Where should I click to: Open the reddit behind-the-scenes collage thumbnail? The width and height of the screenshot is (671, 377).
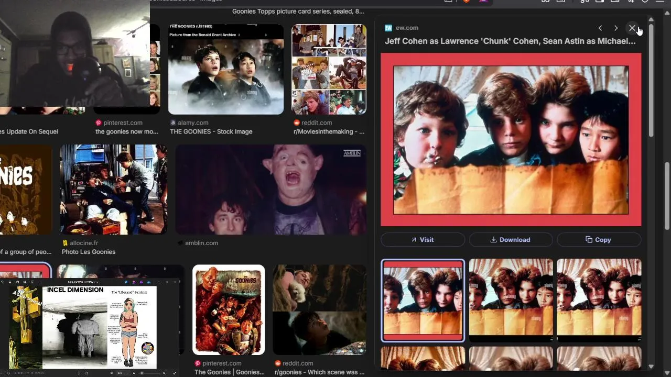(x=329, y=69)
